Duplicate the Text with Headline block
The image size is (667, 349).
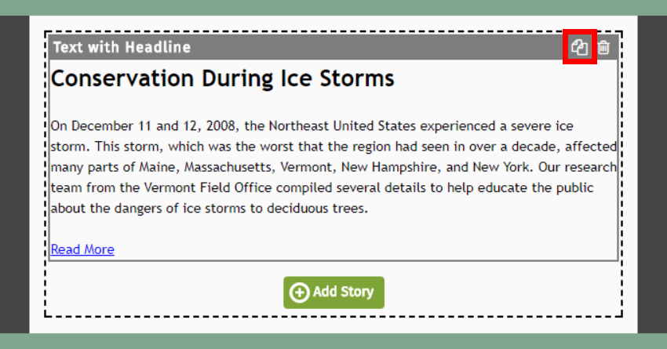tap(579, 47)
